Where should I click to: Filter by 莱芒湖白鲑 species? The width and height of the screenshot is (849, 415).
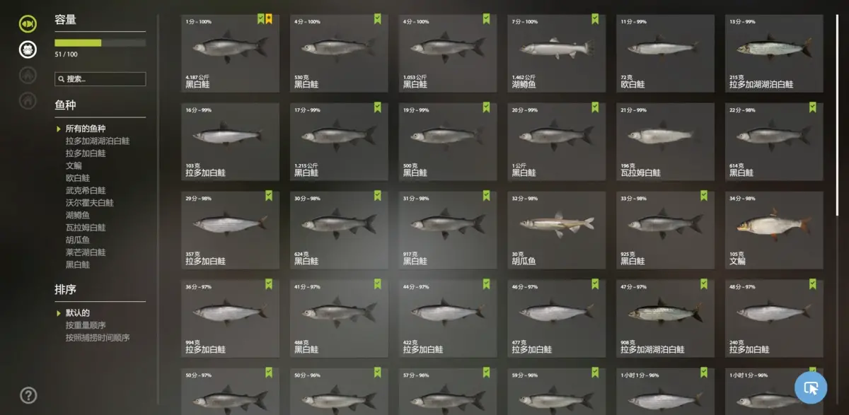(x=86, y=252)
